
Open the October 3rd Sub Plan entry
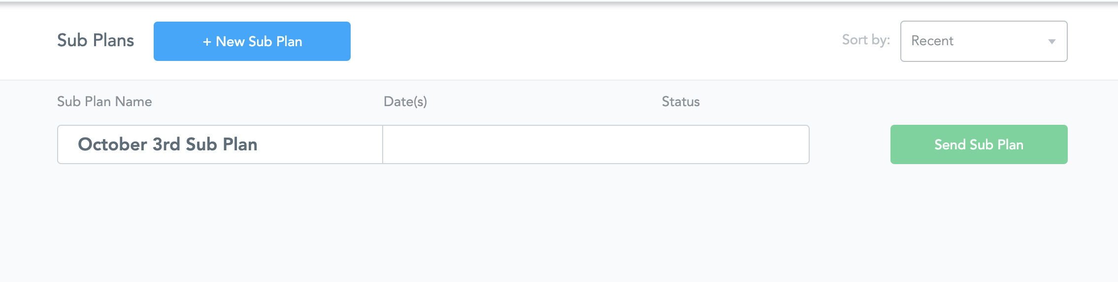click(x=167, y=144)
